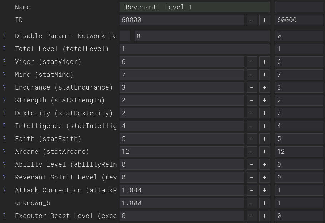Decrement the ID value

(252, 20)
